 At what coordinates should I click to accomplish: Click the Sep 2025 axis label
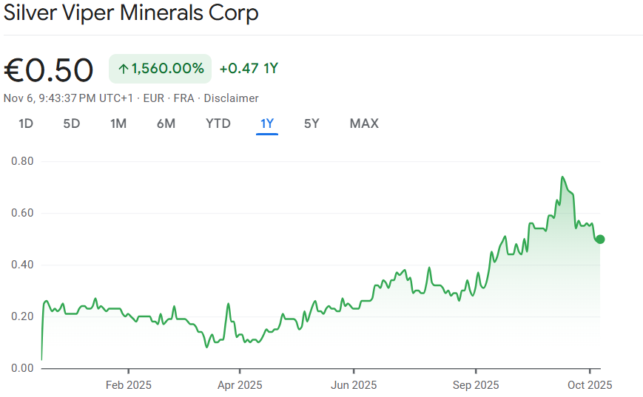point(475,385)
